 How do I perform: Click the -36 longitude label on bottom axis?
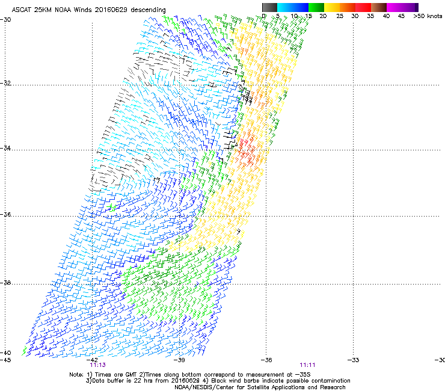(x=266, y=360)
